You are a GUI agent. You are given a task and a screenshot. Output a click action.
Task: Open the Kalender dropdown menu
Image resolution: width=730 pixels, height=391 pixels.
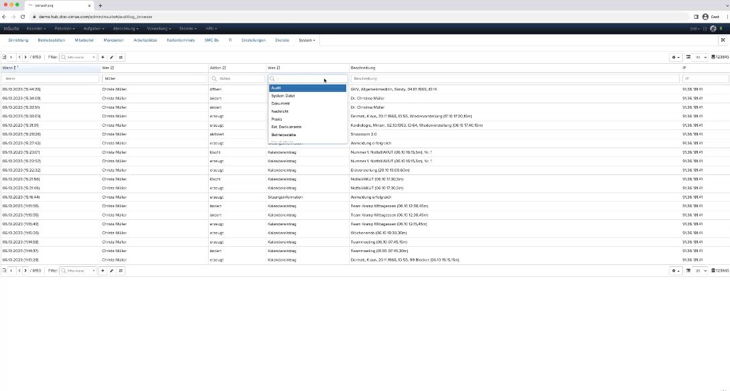coord(36,28)
